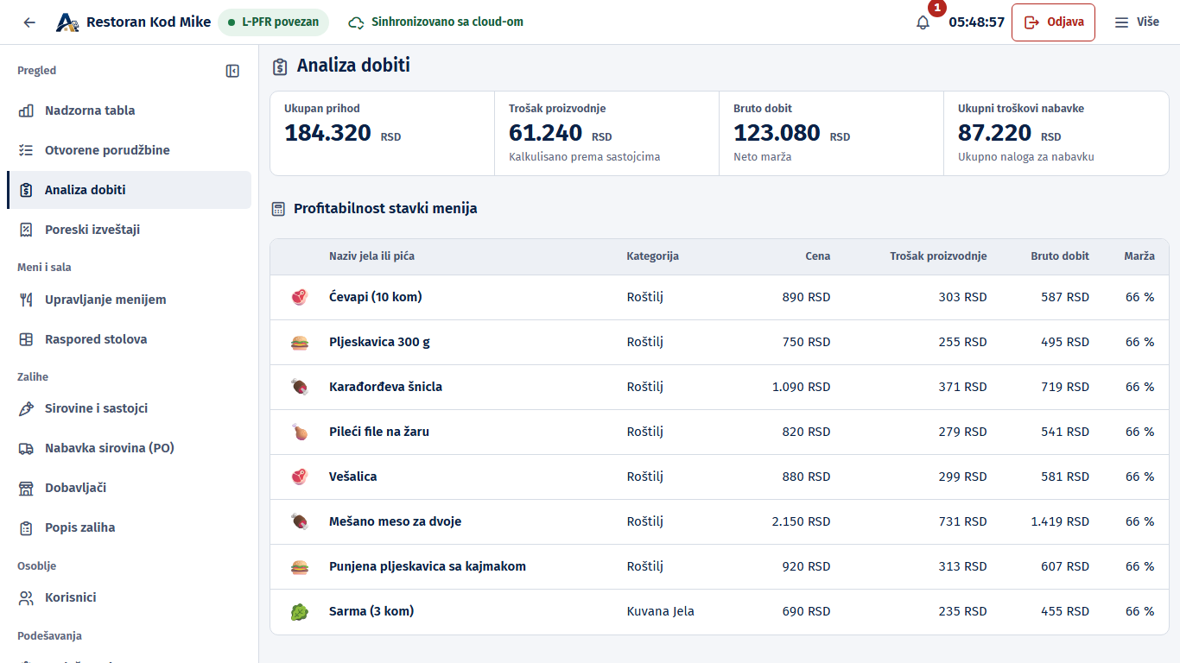The height and width of the screenshot is (663, 1180).
Task: Click the Pileći file drumstick icon
Action: [299, 432]
